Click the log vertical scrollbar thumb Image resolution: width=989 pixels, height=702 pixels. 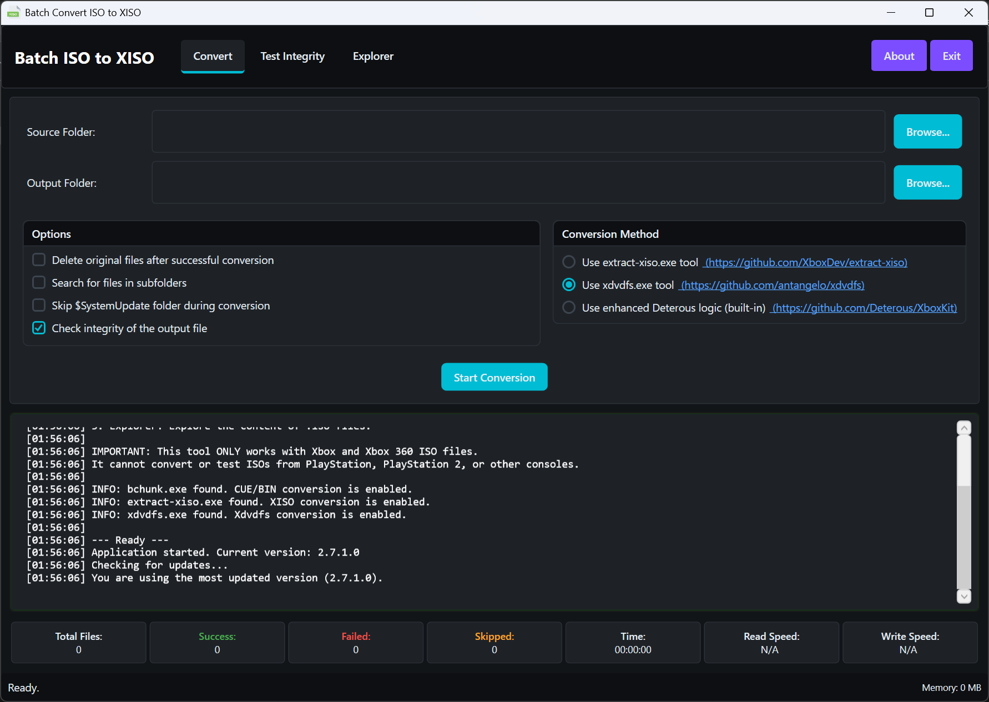coord(964,461)
